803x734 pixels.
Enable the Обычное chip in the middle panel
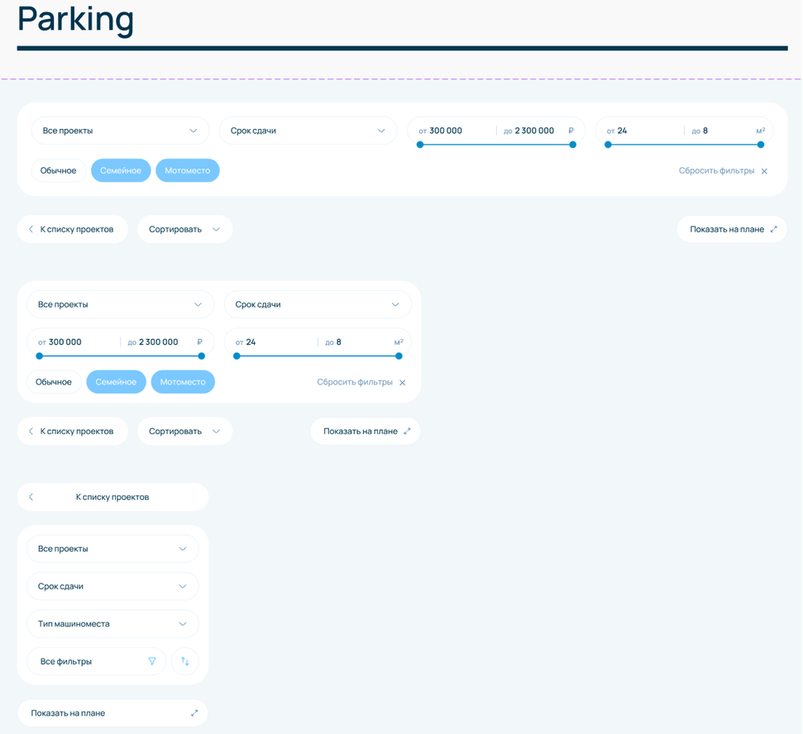[x=54, y=382]
